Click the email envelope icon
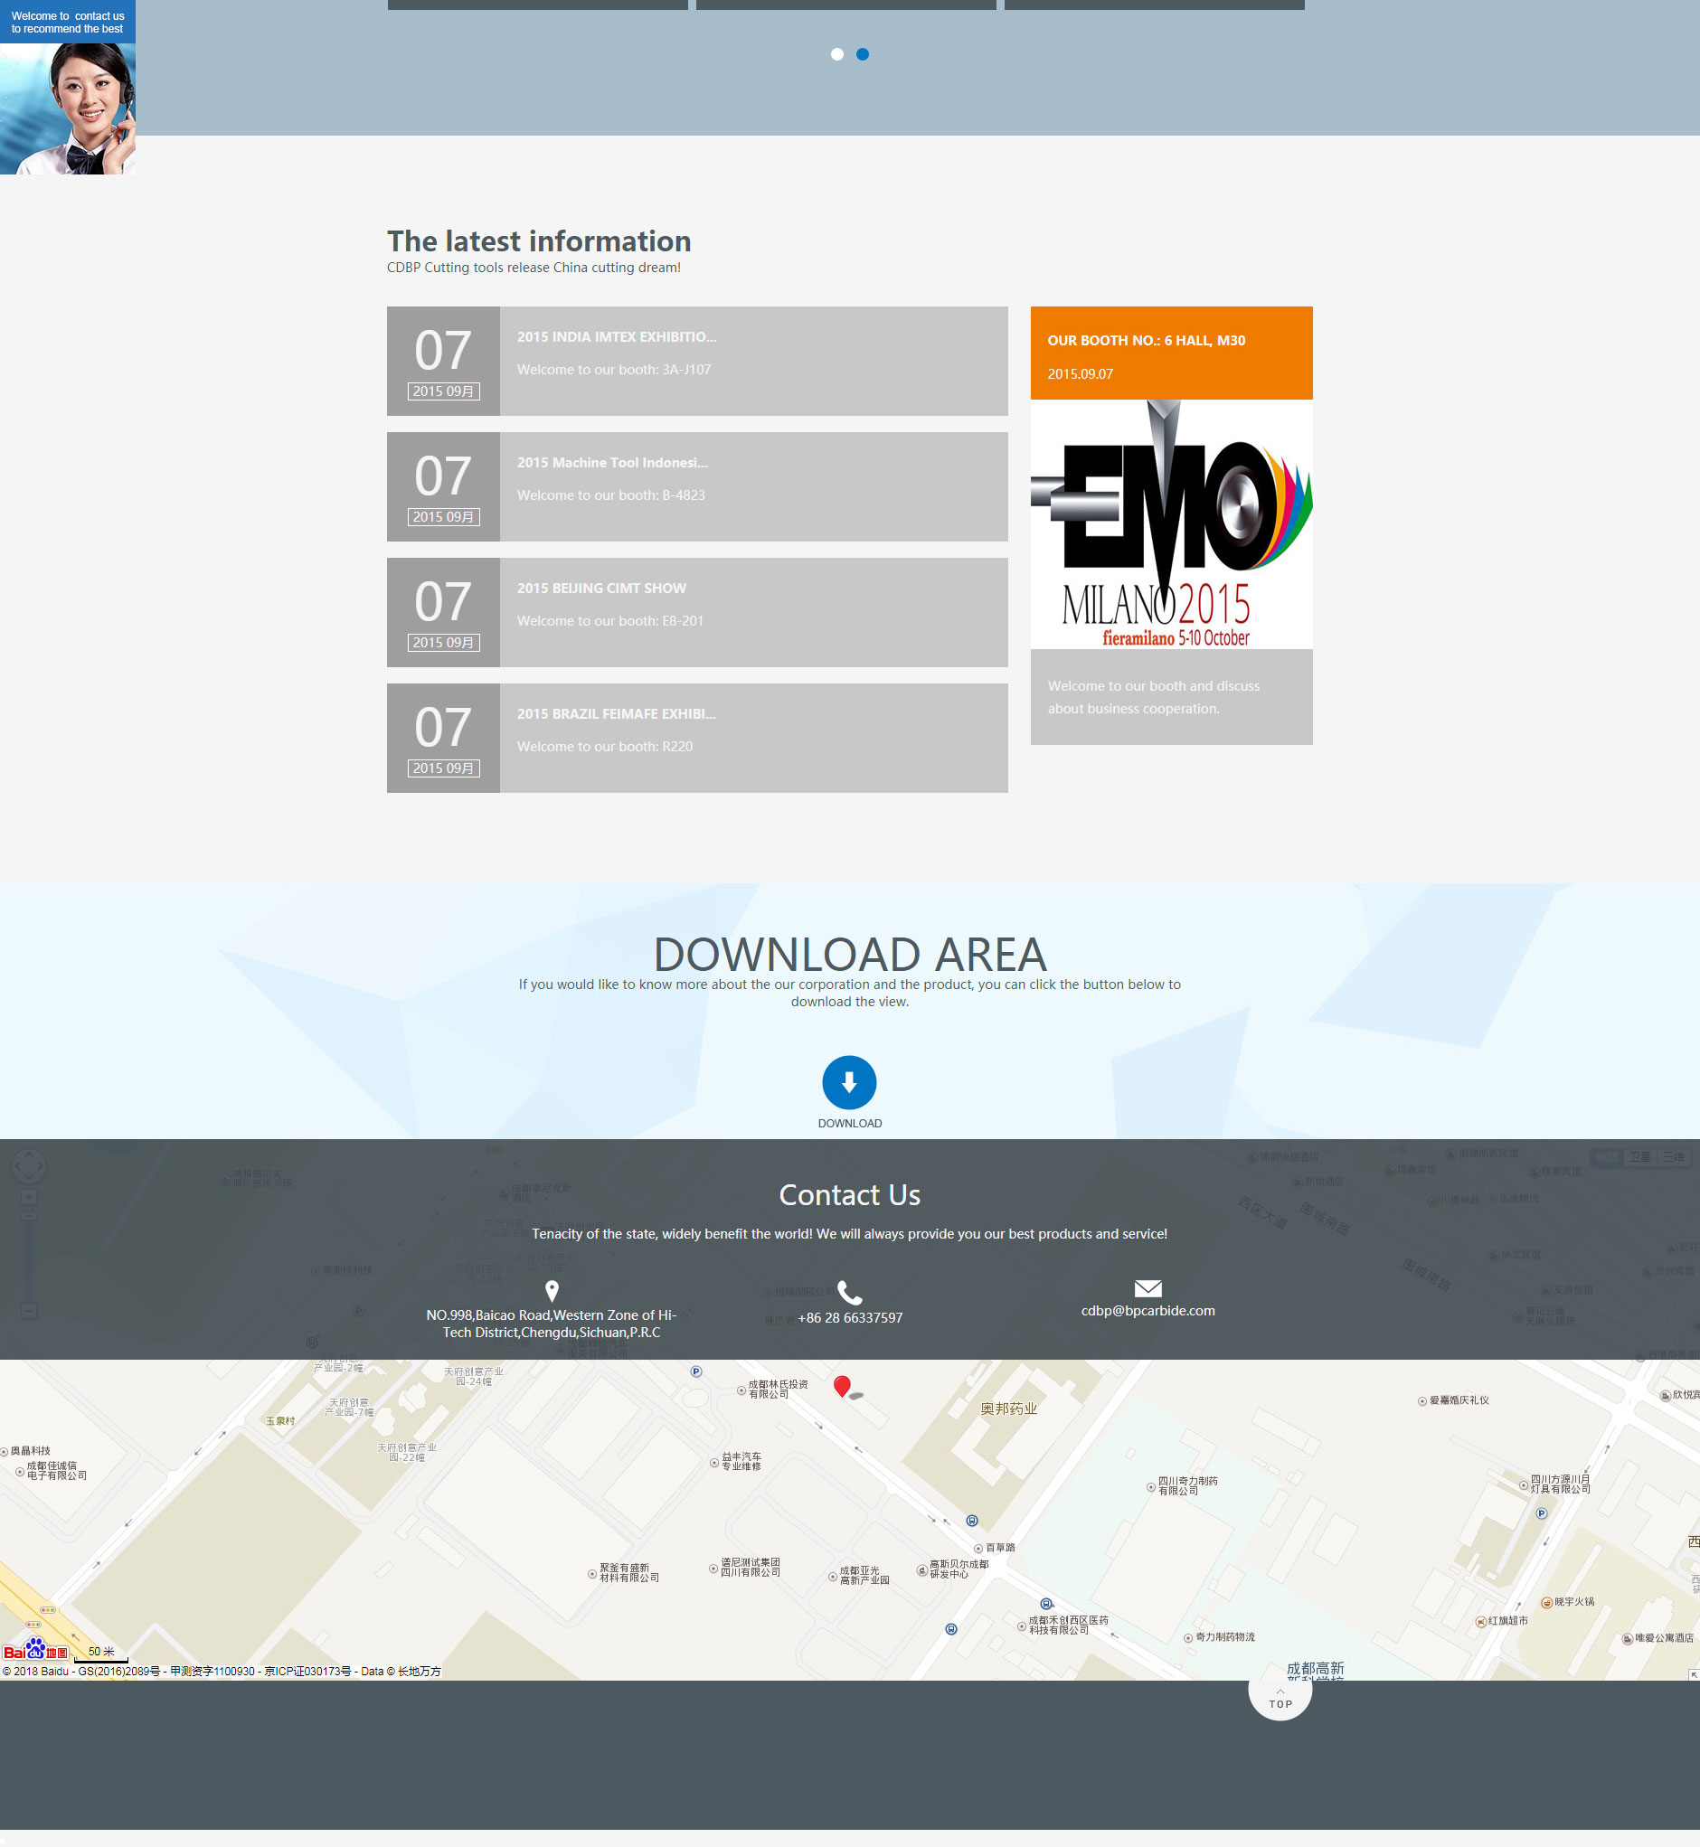 [x=1148, y=1287]
